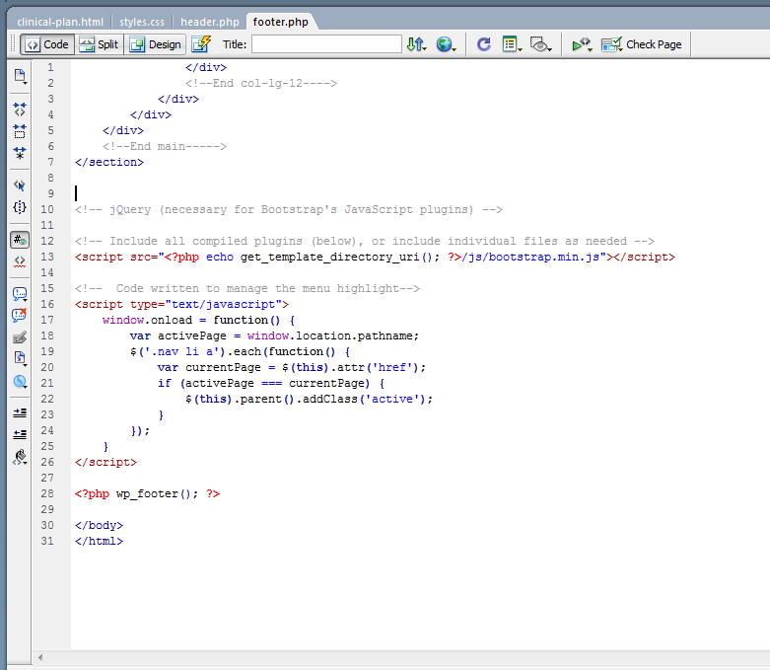Click the closing '</script>' tag on line 26
Image resolution: width=770 pixels, height=670 pixels.
[105, 462]
